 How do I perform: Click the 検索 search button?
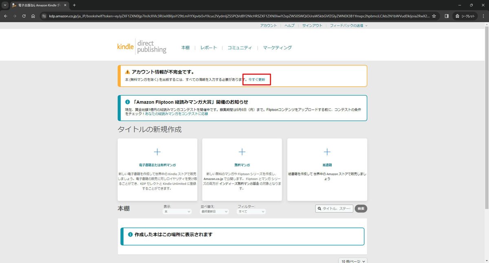tap(361, 208)
